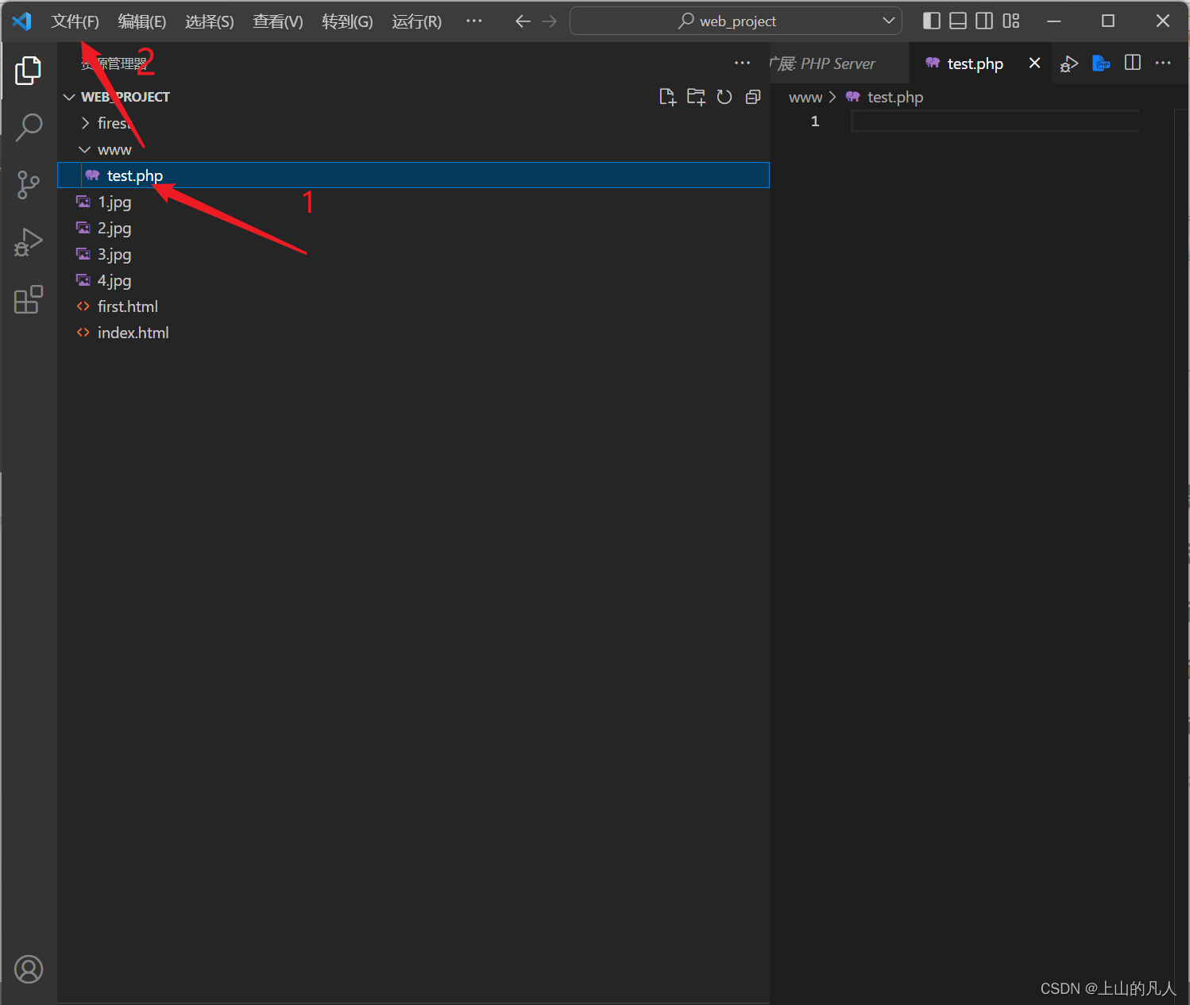The height and width of the screenshot is (1005, 1190).
Task: Collapse the www folder
Action: pyautogui.click(x=85, y=149)
